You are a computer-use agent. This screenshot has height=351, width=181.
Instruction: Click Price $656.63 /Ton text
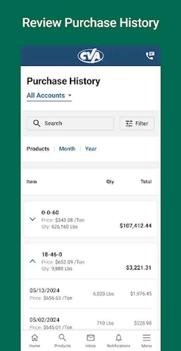[x=51, y=298]
